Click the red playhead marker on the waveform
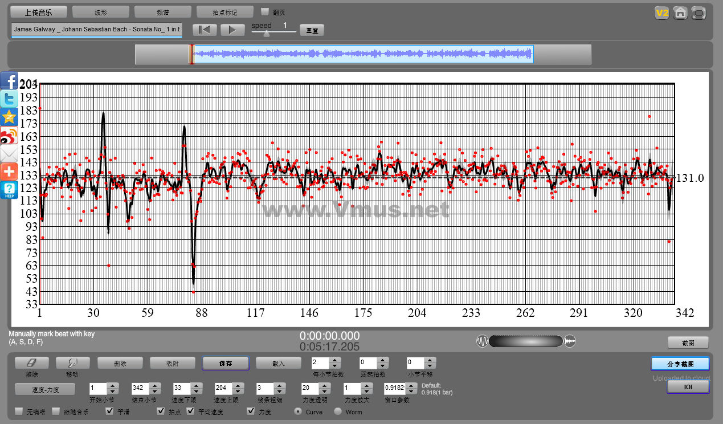The width and height of the screenshot is (723, 424). [191, 54]
